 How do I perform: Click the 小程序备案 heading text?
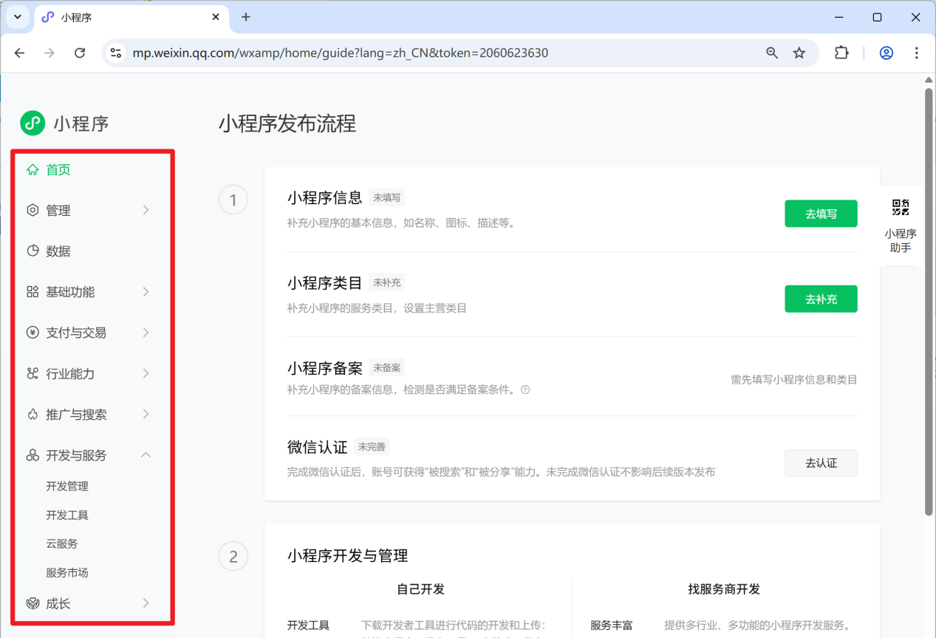(325, 367)
